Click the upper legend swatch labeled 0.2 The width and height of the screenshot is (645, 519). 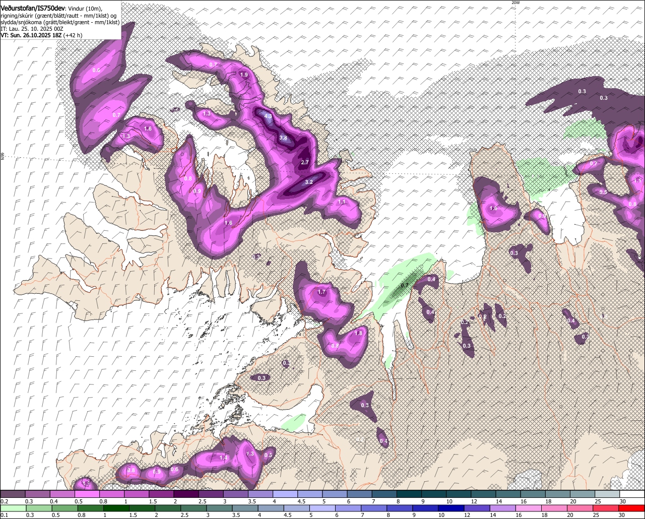tap(13, 494)
